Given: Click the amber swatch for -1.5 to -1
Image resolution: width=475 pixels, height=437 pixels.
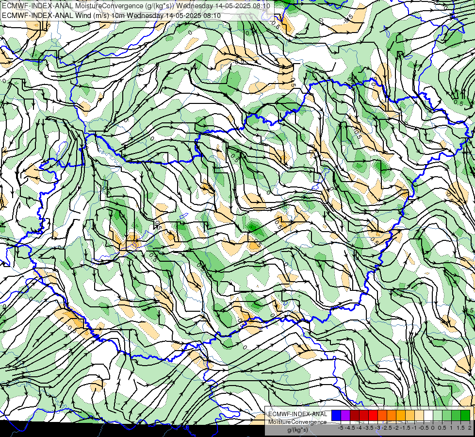Looking at the screenshot, I should [400, 416].
